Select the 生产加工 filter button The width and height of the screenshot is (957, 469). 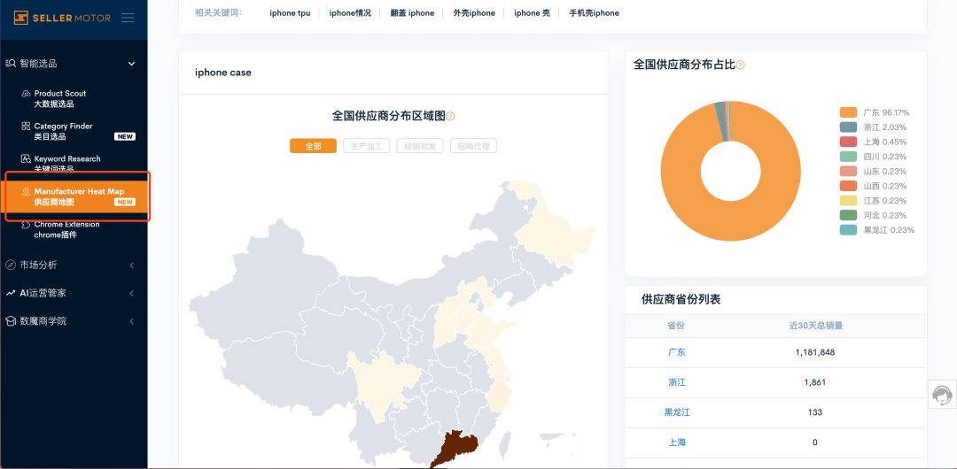[366, 146]
